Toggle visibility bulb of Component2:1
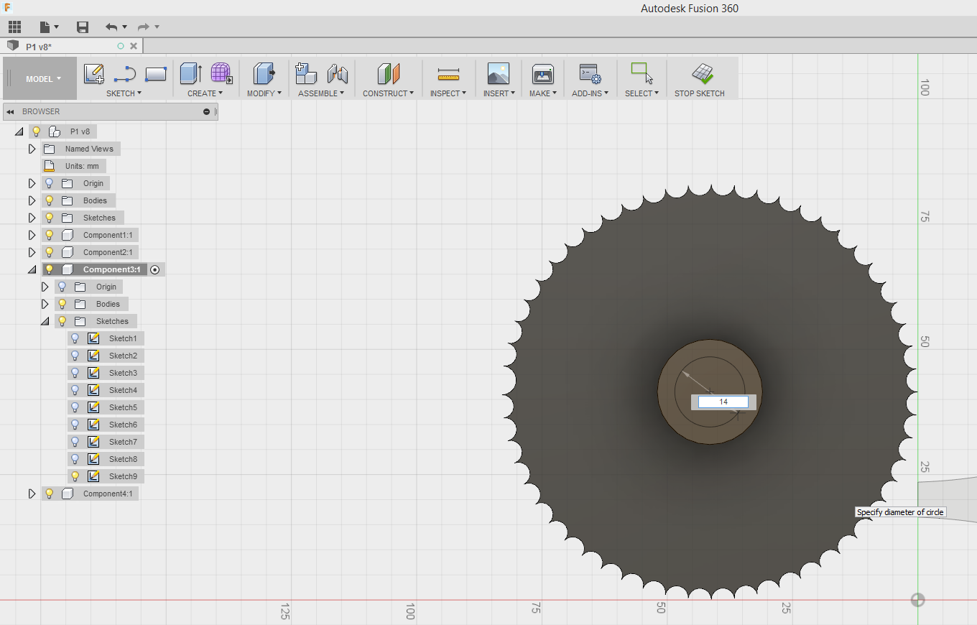This screenshot has height=625, width=977. point(50,252)
